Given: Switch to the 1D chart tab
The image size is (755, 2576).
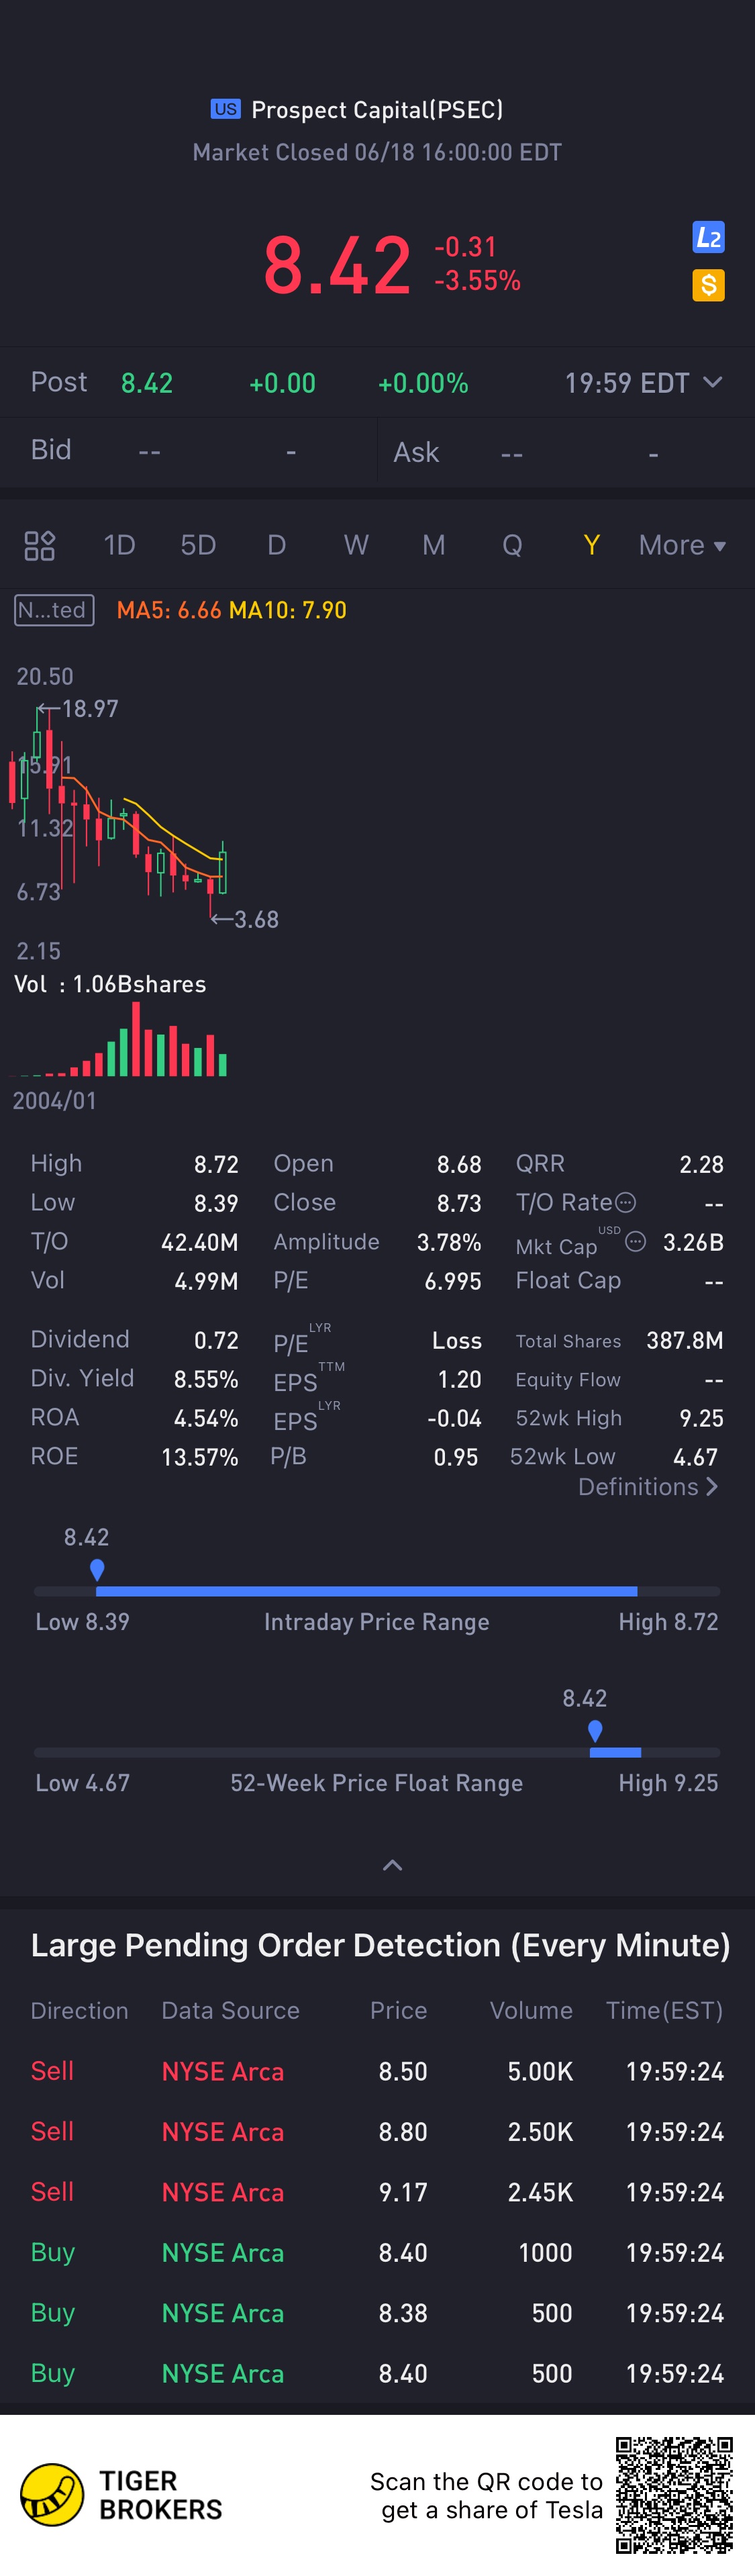Looking at the screenshot, I should coord(119,545).
